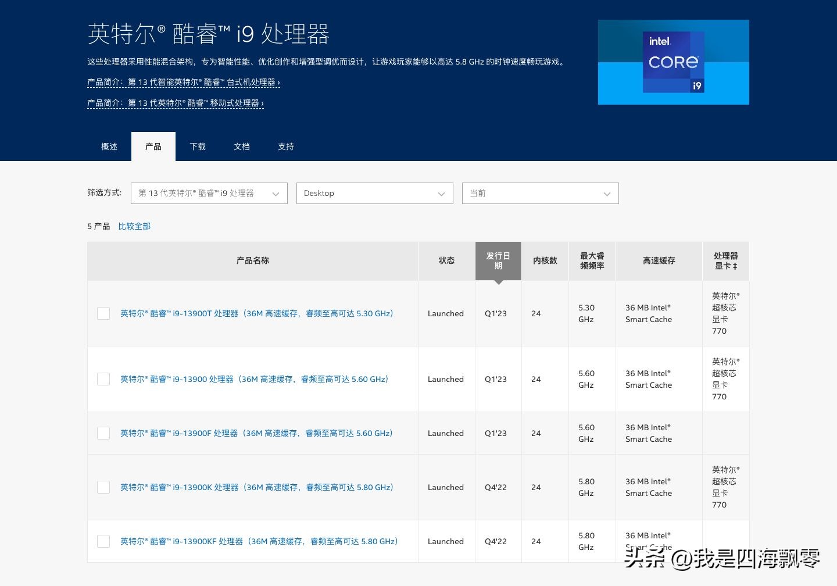Viewport: 837px width, 586px height.
Task: Select the i9-13900F row for comparison
Action: coord(103,433)
